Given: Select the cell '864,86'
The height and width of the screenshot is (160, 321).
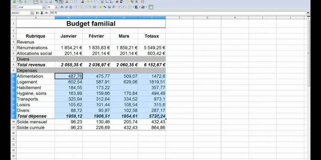Looking at the screenshot, I should 152,128.
